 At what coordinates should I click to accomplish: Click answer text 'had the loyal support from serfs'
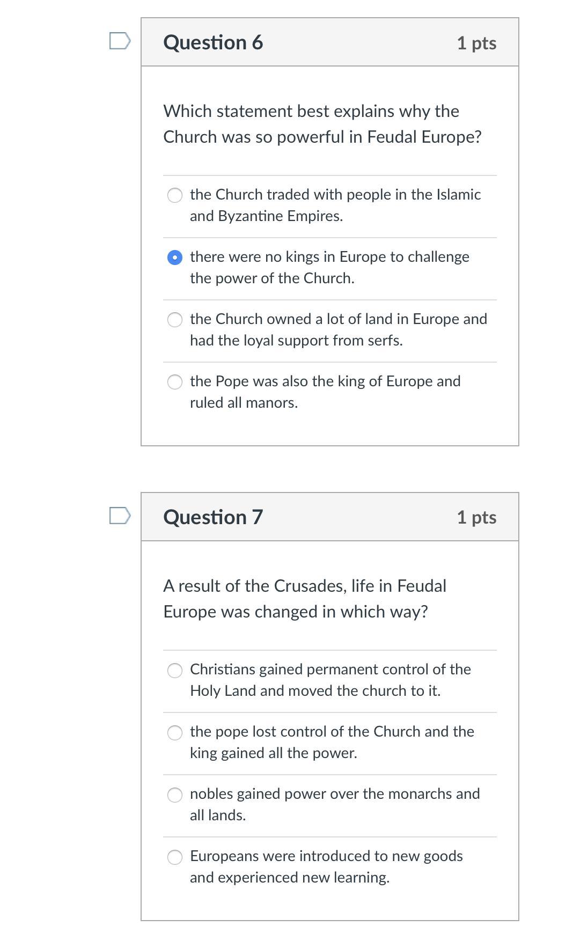click(x=296, y=341)
